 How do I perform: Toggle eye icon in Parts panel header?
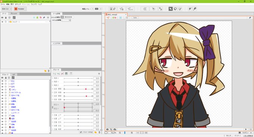pyautogui.click(x=2, y=17)
